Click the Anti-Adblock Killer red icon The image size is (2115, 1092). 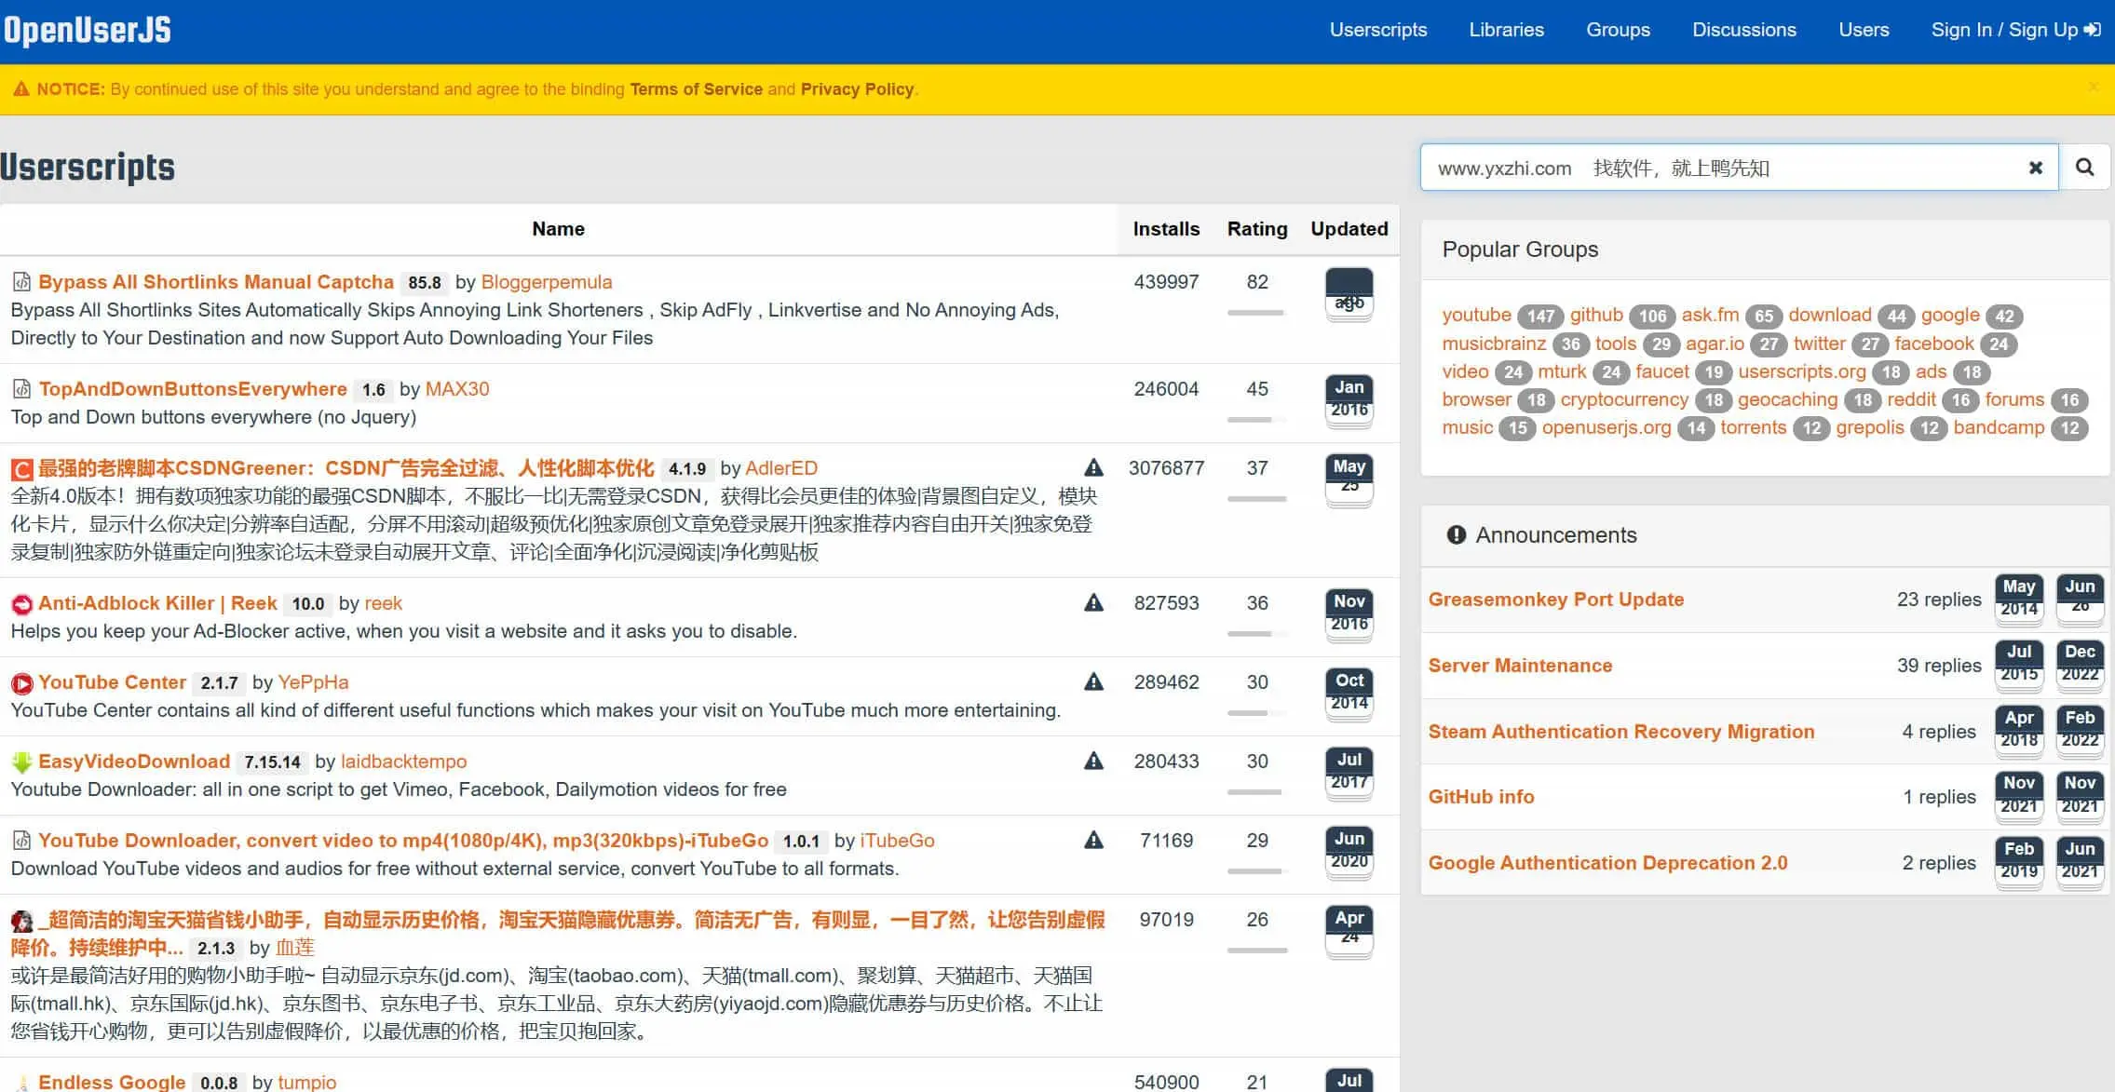pyautogui.click(x=21, y=604)
